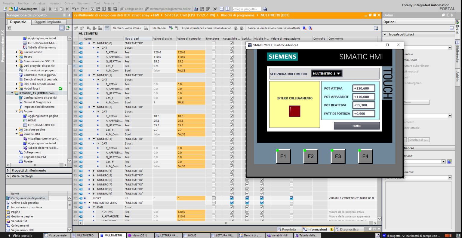This screenshot has width=462, height=238.
Task: Click the F2 key on the HMI panel
Action: (x=310, y=156)
